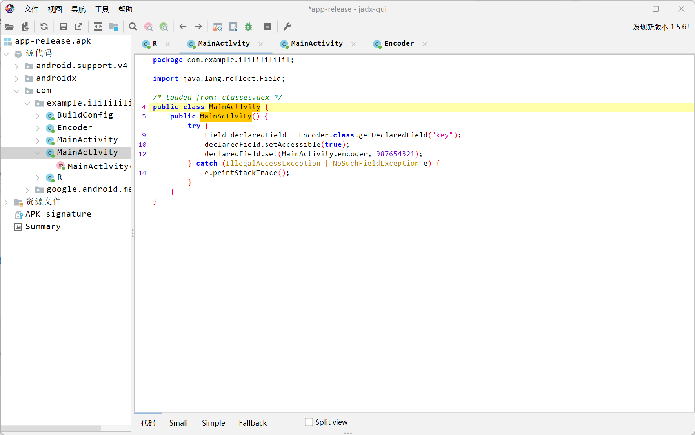Switch to the Fallback view tab
Screen dimensions: 695x435
point(253,423)
